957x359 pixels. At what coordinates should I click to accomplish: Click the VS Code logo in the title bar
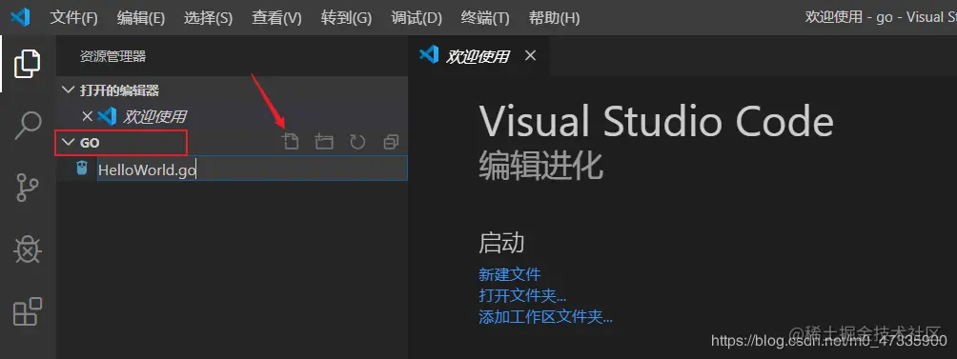point(21,17)
